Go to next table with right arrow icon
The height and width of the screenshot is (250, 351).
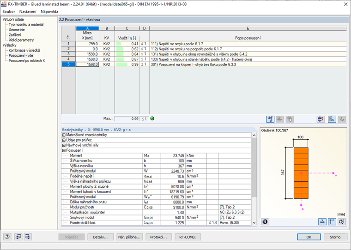pos(28,237)
